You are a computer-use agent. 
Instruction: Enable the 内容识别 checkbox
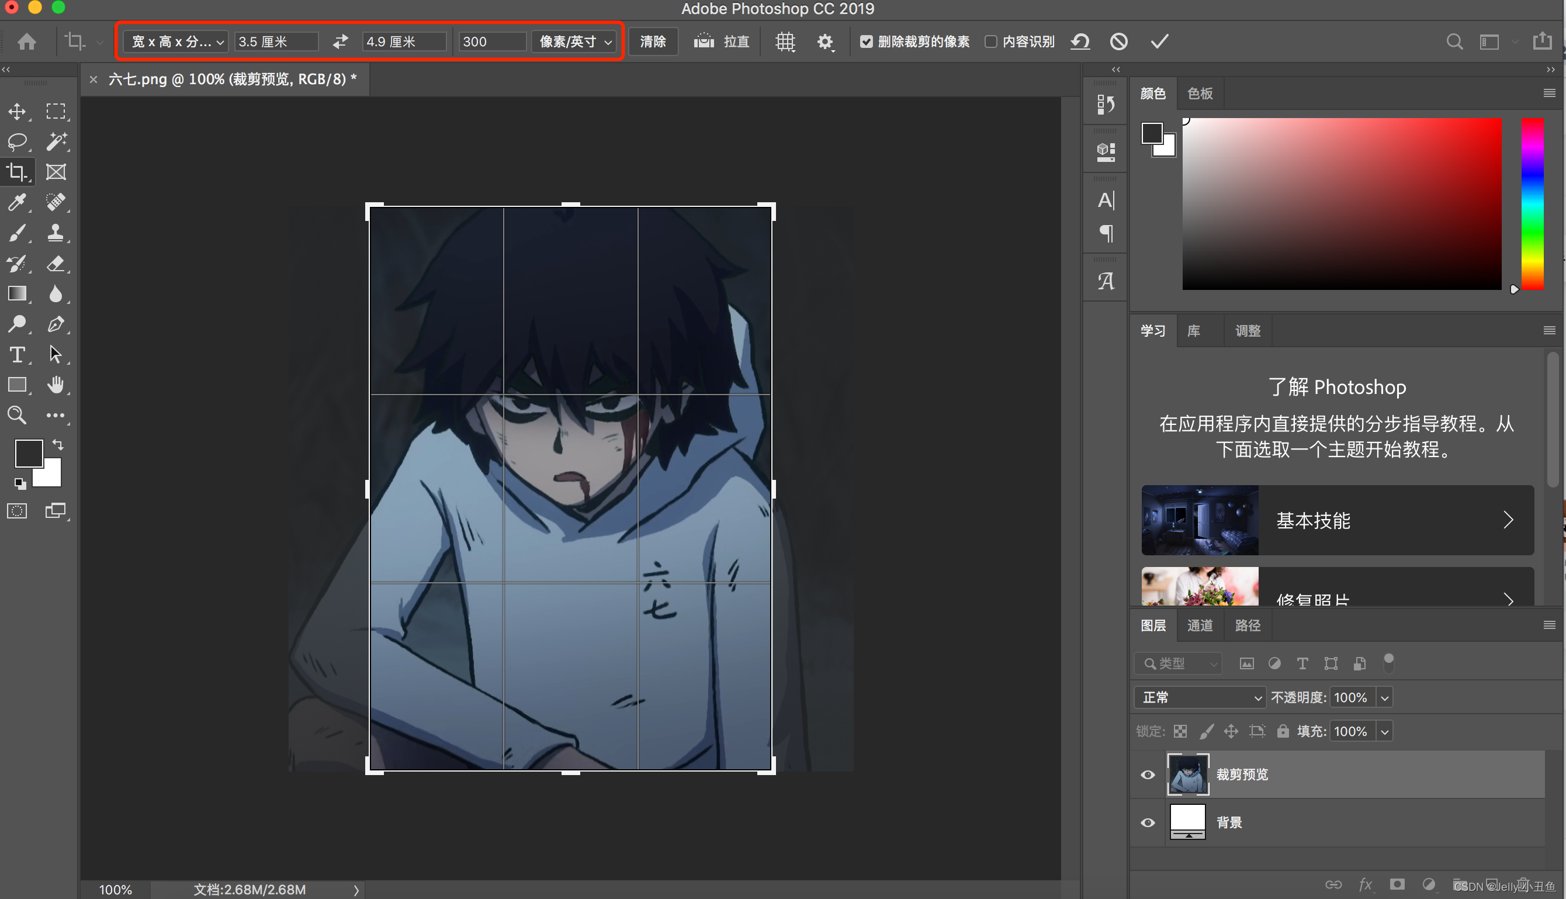click(990, 42)
